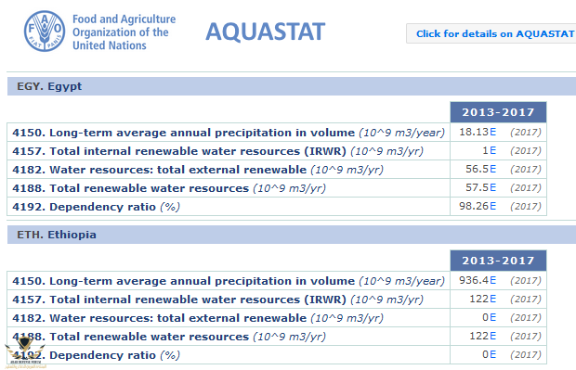This screenshot has width=576, height=370.
Task: Click E flag beside Egypt precipitation 18.13
Action: pos(492,132)
